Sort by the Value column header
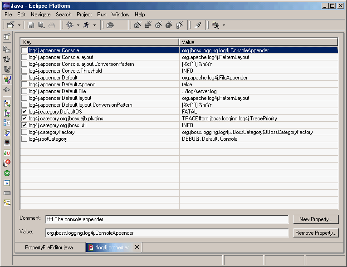The image size is (347, 267). click(x=259, y=42)
